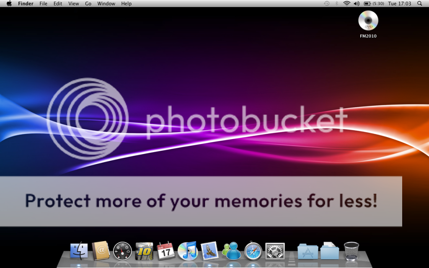Launch iCal showing August 17
429x268 pixels.
pyautogui.click(x=166, y=251)
